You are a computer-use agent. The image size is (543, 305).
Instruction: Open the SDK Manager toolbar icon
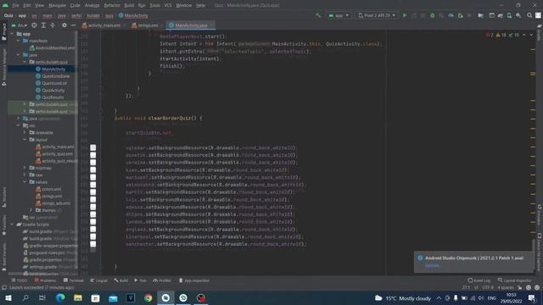point(518,15)
